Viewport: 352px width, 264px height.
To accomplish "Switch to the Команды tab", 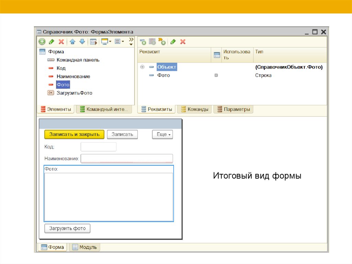I will pyautogui.click(x=195, y=109).
